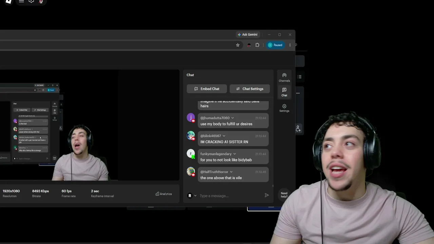Viewport: 434px width, 244px height.
Task: Click the message 'for you to not look like bidybab'
Action: click(x=226, y=160)
